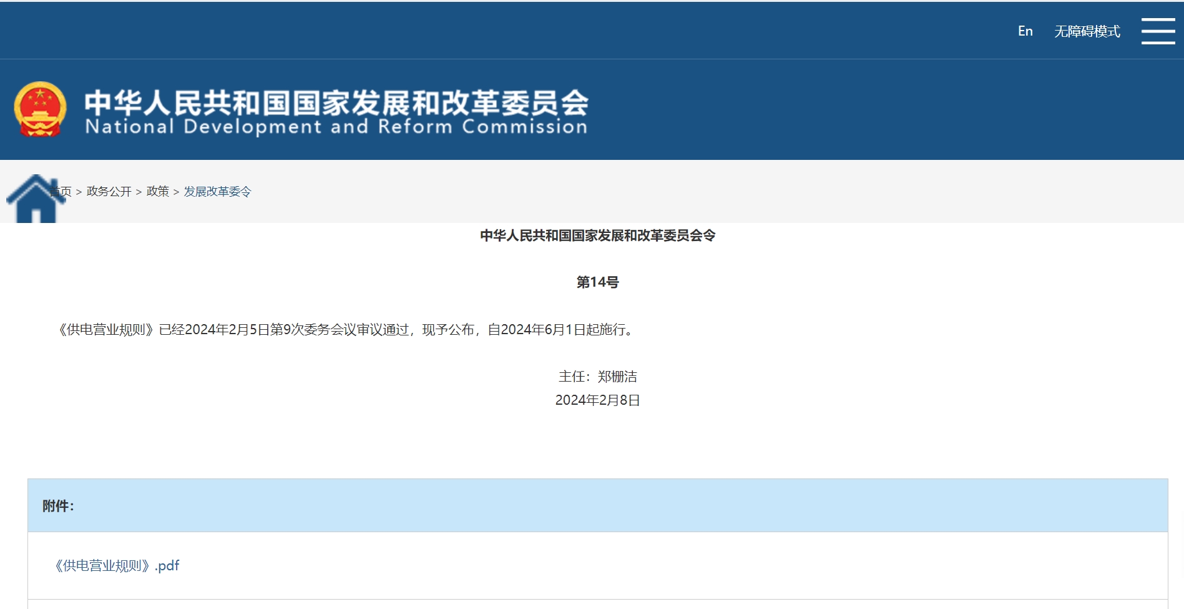Click the heading 中华人民共和国国家发展和改革委员会令
The height and width of the screenshot is (609, 1184).
point(597,235)
